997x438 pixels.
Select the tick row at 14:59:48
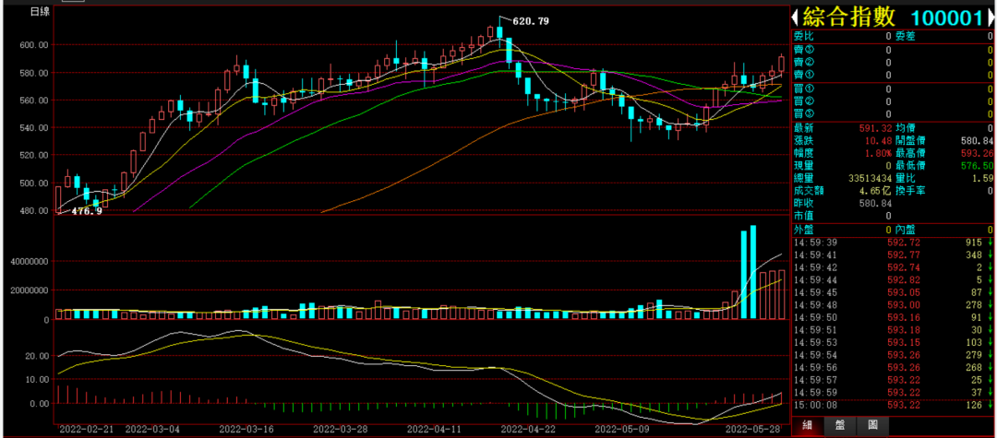(893, 305)
